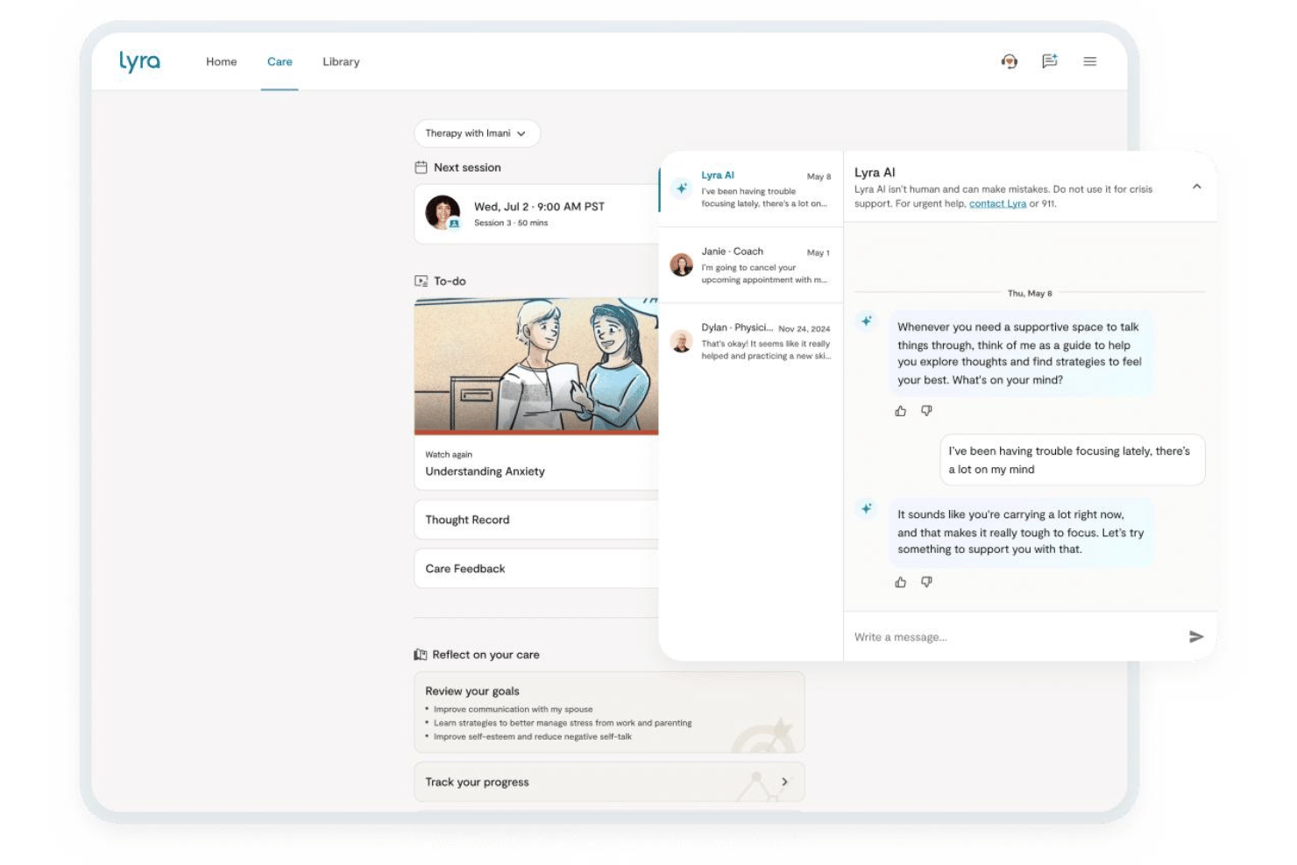The height and width of the screenshot is (865, 1297).
Task: Click the Lyra AI sparkle icon in conversation list
Action: pos(681,188)
